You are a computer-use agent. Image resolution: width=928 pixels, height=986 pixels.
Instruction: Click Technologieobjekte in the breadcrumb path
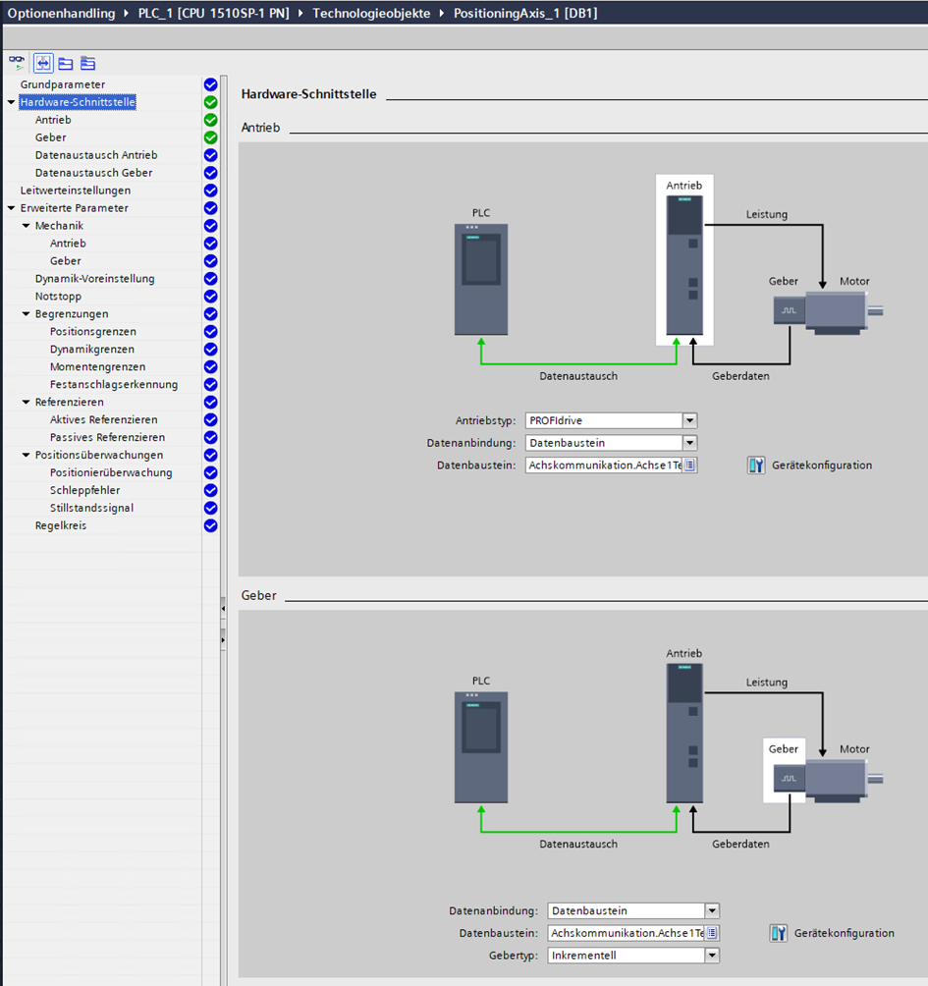371,13
